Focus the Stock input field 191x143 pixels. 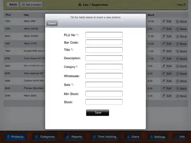tap(104, 102)
